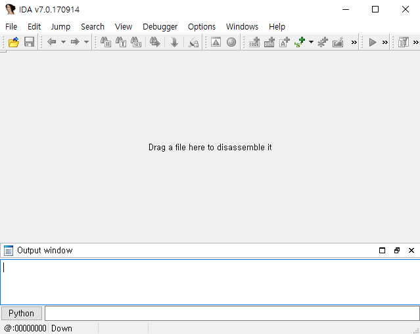Image resolution: width=420 pixels, height=334 pixels.
Task: Click the lock-highlight toolbar icon
Action: (193, 42)
